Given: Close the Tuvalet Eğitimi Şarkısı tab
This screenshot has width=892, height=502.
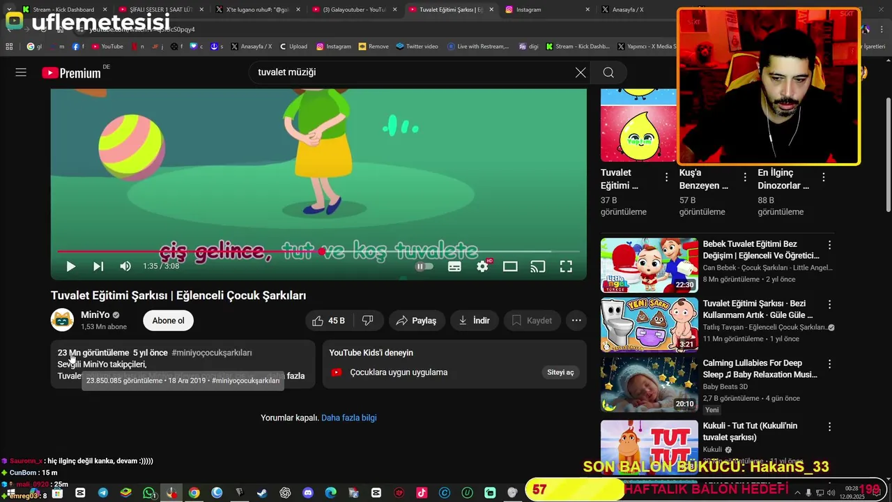Looking at the screenshot, I should [x=491, y=10].
